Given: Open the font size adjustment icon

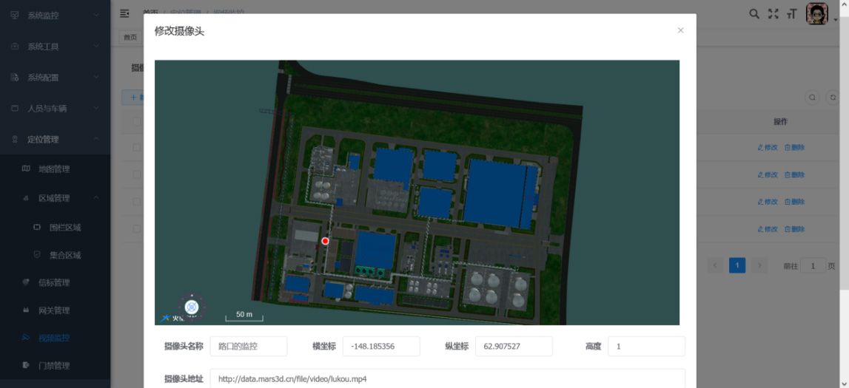Looking at the screenshot, I should coord(792,13).
